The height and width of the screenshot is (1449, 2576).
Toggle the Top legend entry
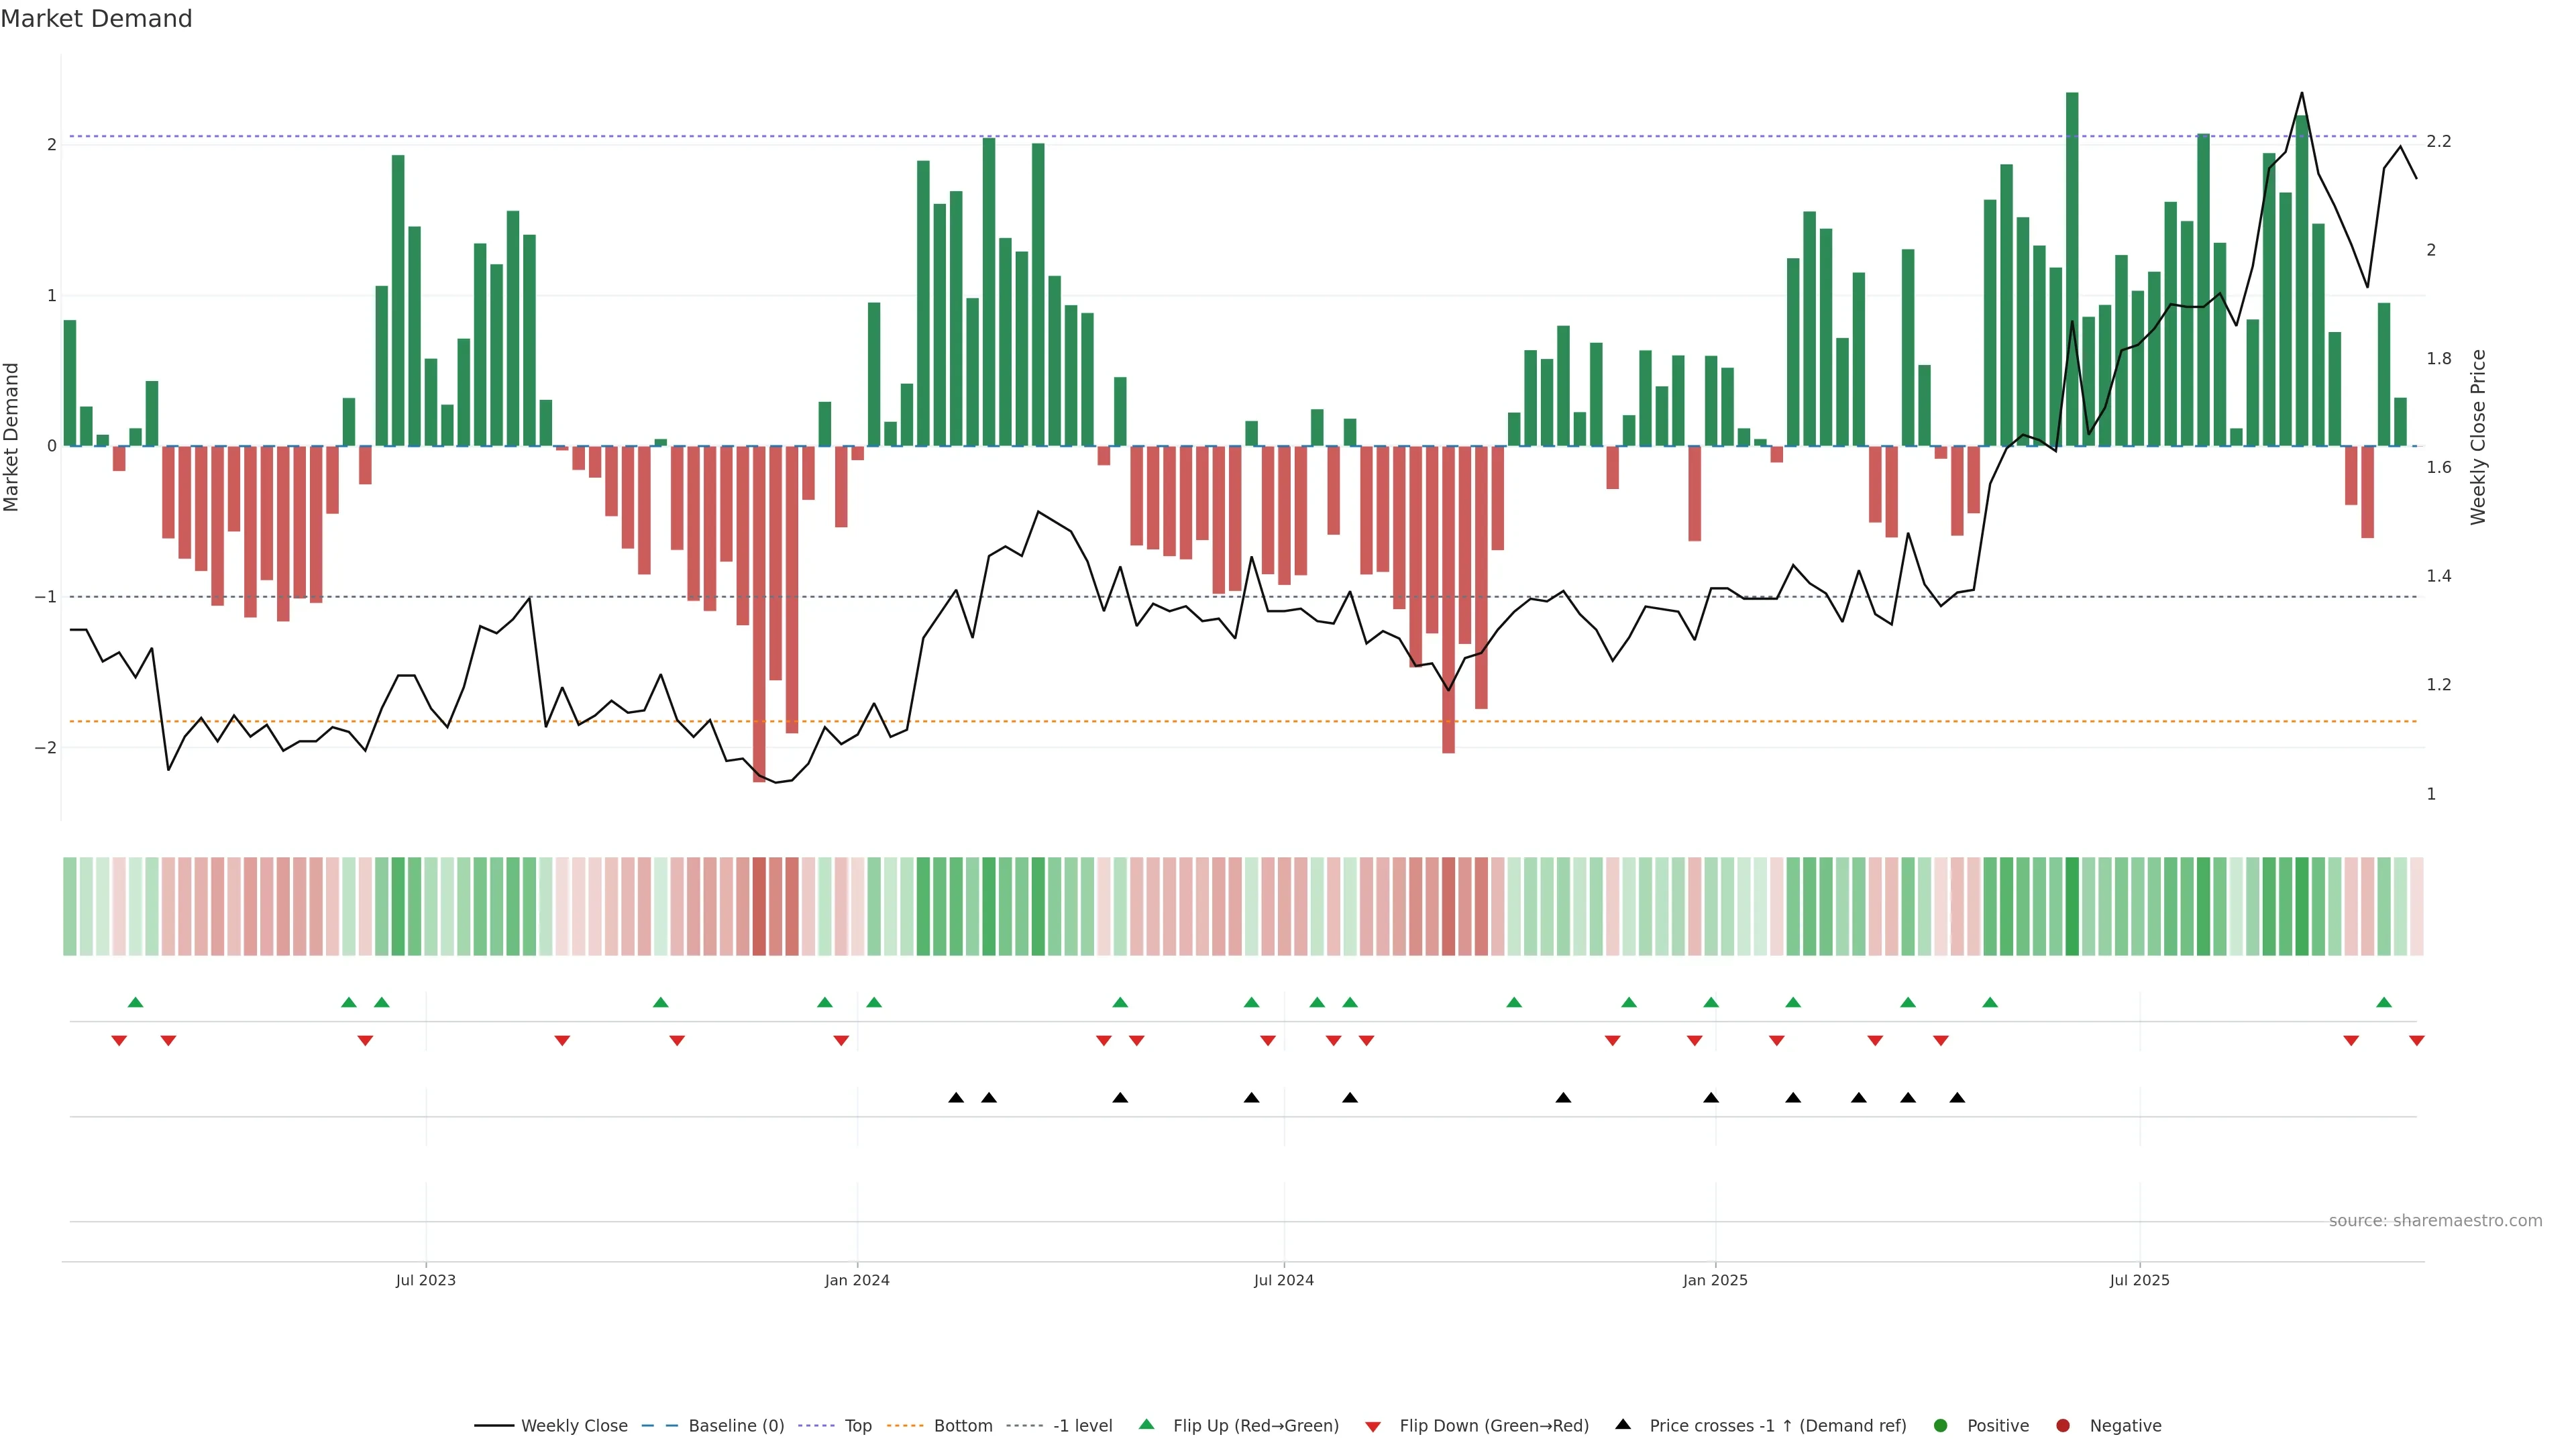857,1426
